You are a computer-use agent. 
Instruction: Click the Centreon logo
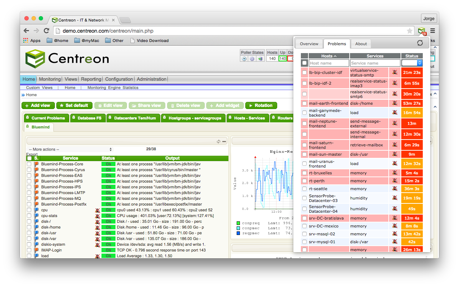[x=67, y=58]
